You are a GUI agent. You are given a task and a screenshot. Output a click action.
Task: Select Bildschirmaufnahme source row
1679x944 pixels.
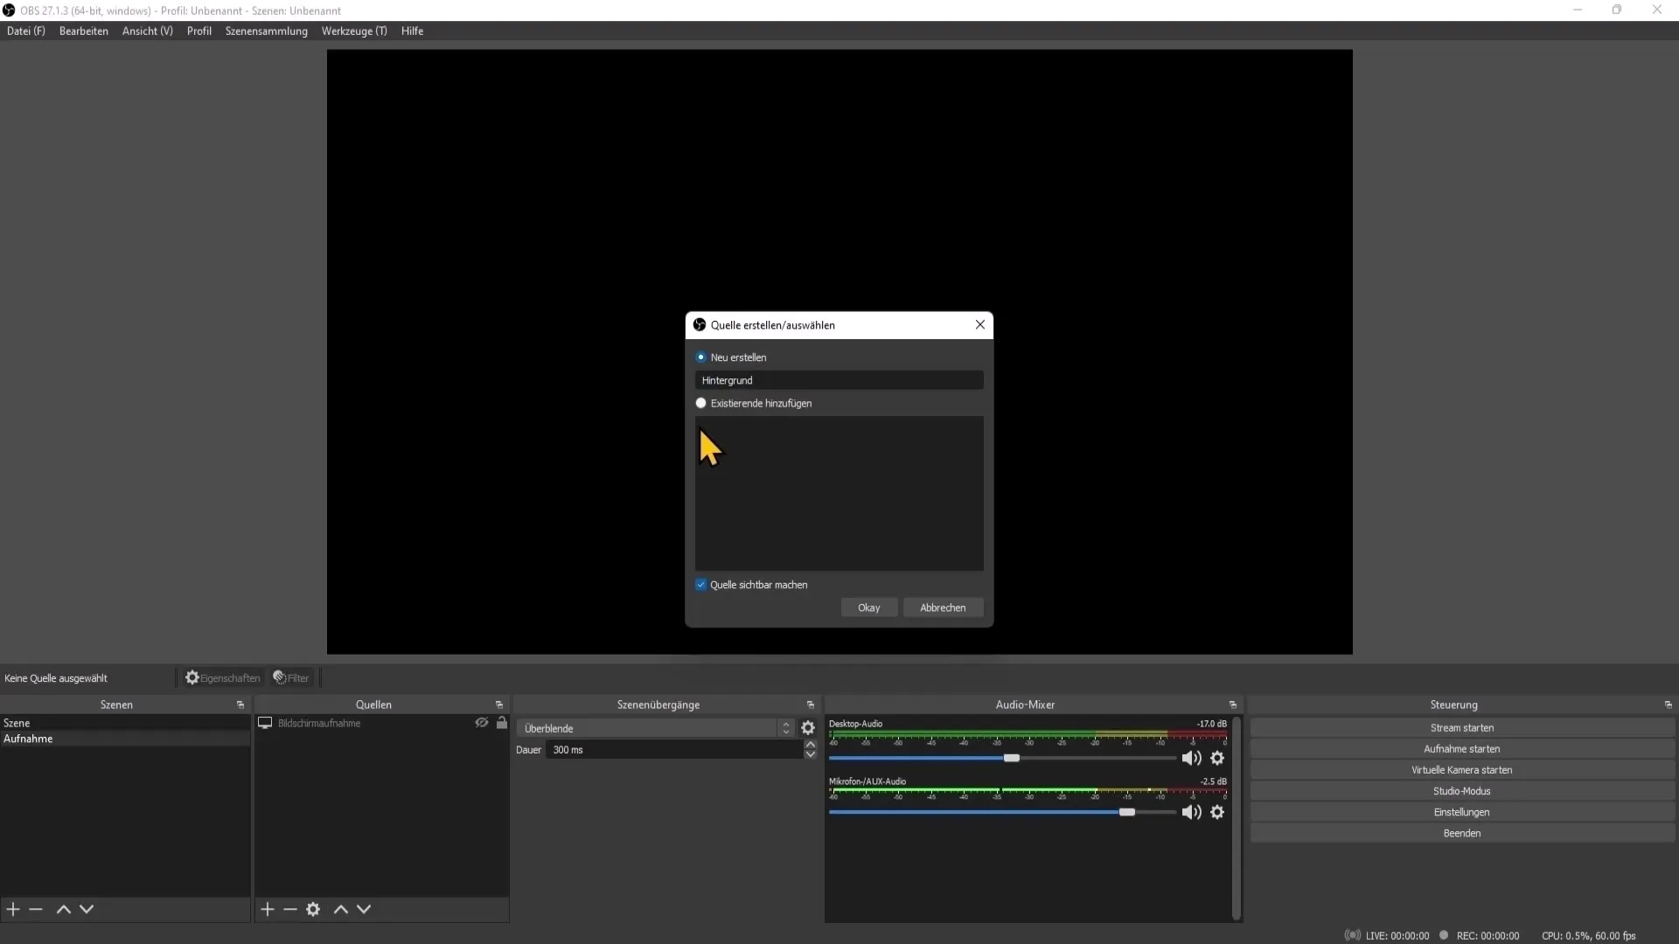click(381, 723)
